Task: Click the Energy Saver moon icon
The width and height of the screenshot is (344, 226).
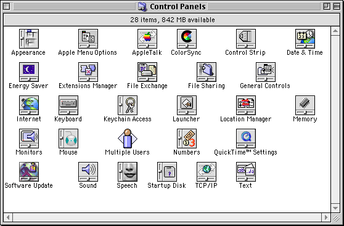Action: point(29,72)
